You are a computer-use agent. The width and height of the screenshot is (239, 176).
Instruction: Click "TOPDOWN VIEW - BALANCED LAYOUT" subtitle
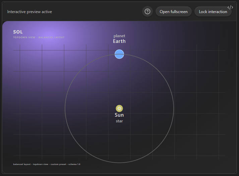tap(39, 38)
